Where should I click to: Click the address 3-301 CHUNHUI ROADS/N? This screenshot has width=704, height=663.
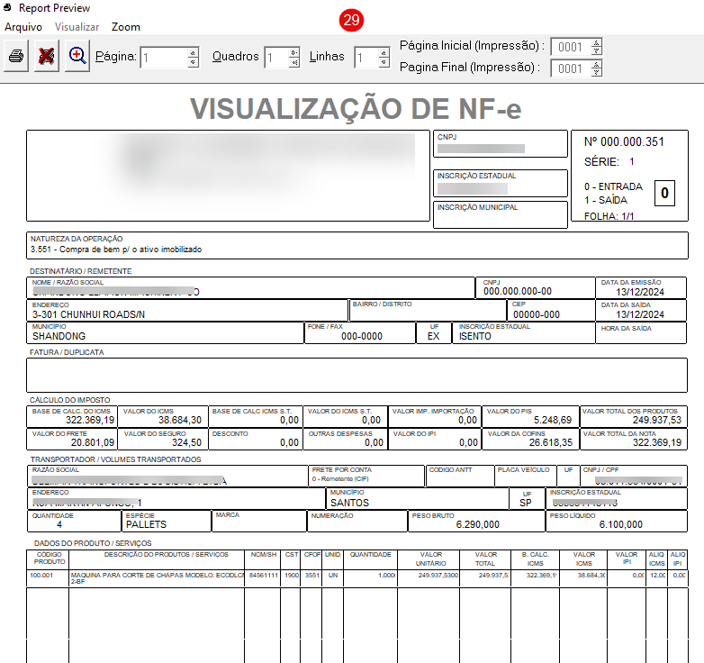[x=88, y=314]
